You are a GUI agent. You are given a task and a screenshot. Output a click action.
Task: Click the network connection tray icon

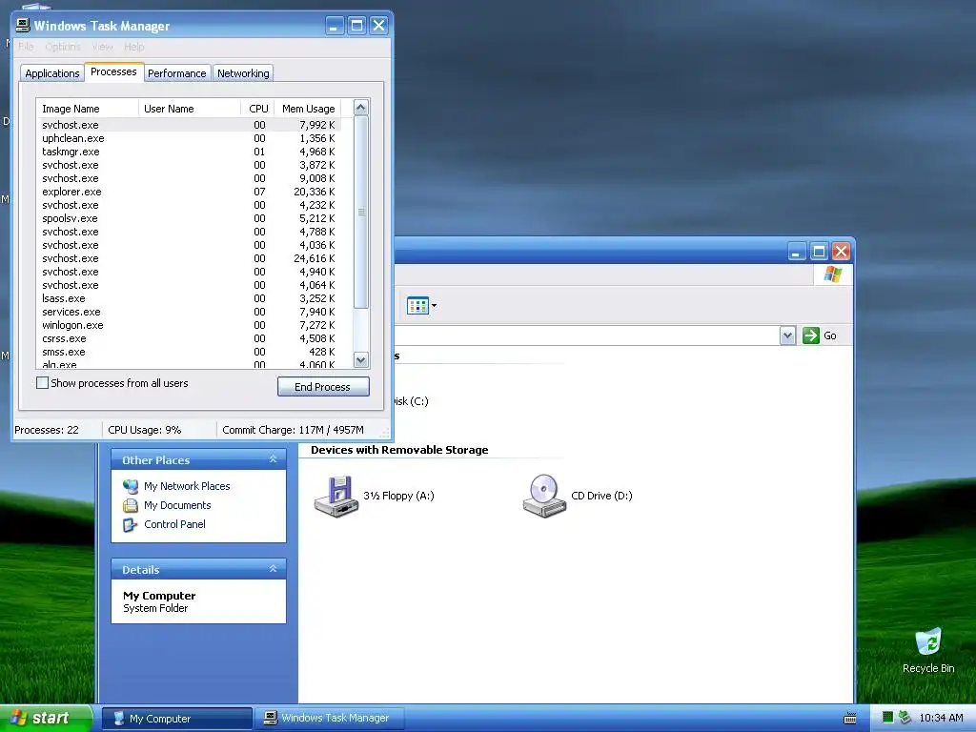click(905, 718)
